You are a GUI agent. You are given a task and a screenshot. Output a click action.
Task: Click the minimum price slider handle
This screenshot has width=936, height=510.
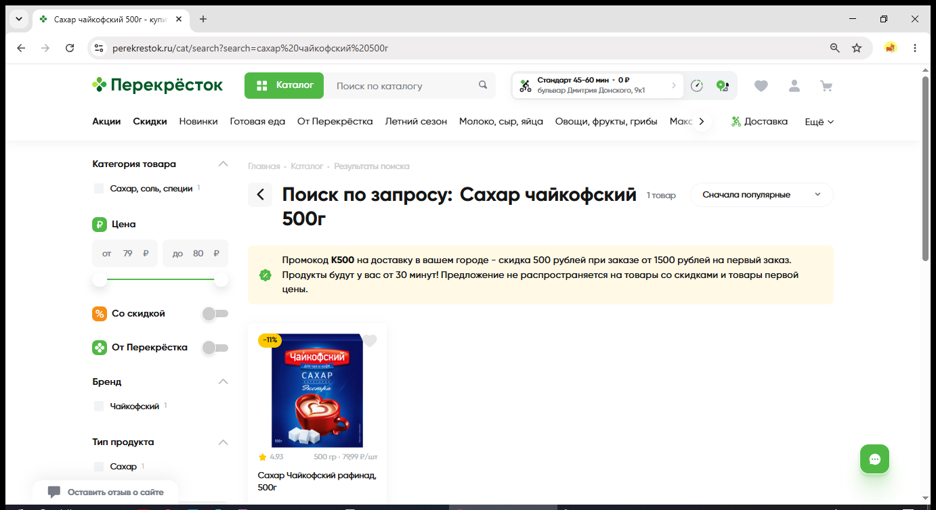(x=100, y=279)
